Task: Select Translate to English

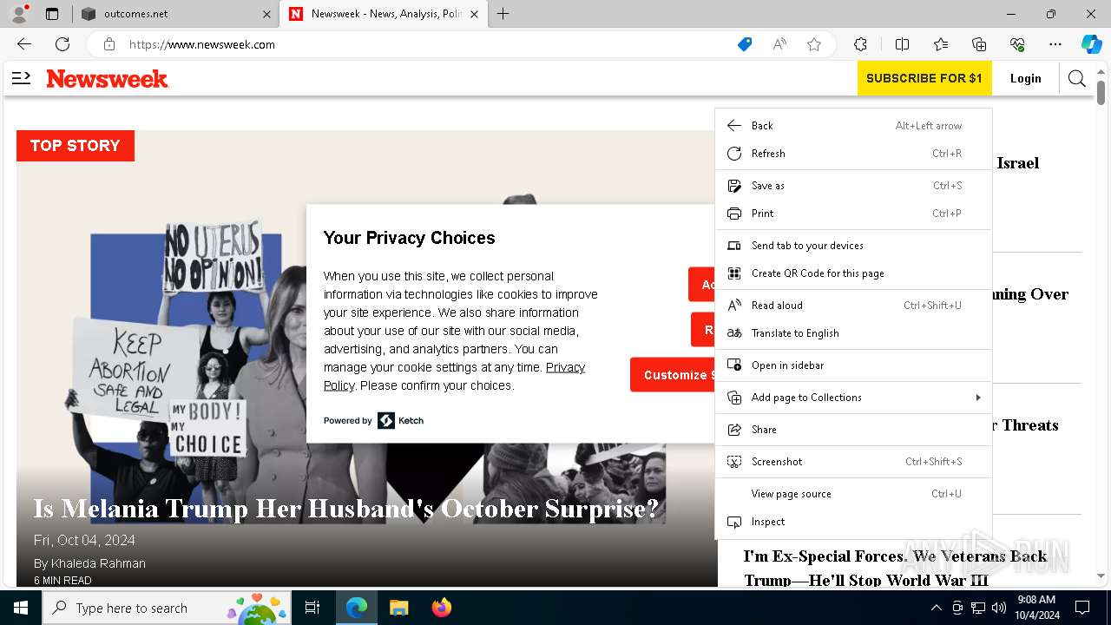Action: 853,333
